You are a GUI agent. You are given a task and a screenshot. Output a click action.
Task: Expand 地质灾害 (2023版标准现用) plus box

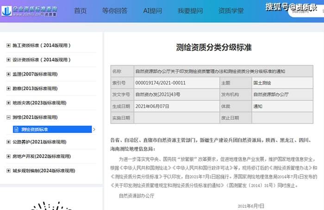8,103
